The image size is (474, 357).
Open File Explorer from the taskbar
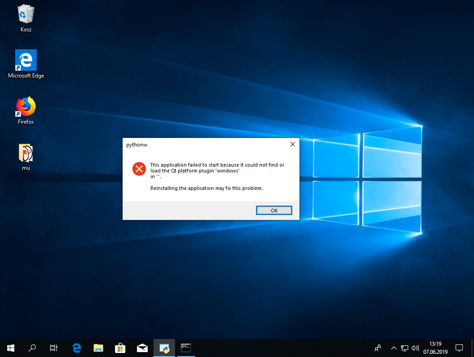98,348
